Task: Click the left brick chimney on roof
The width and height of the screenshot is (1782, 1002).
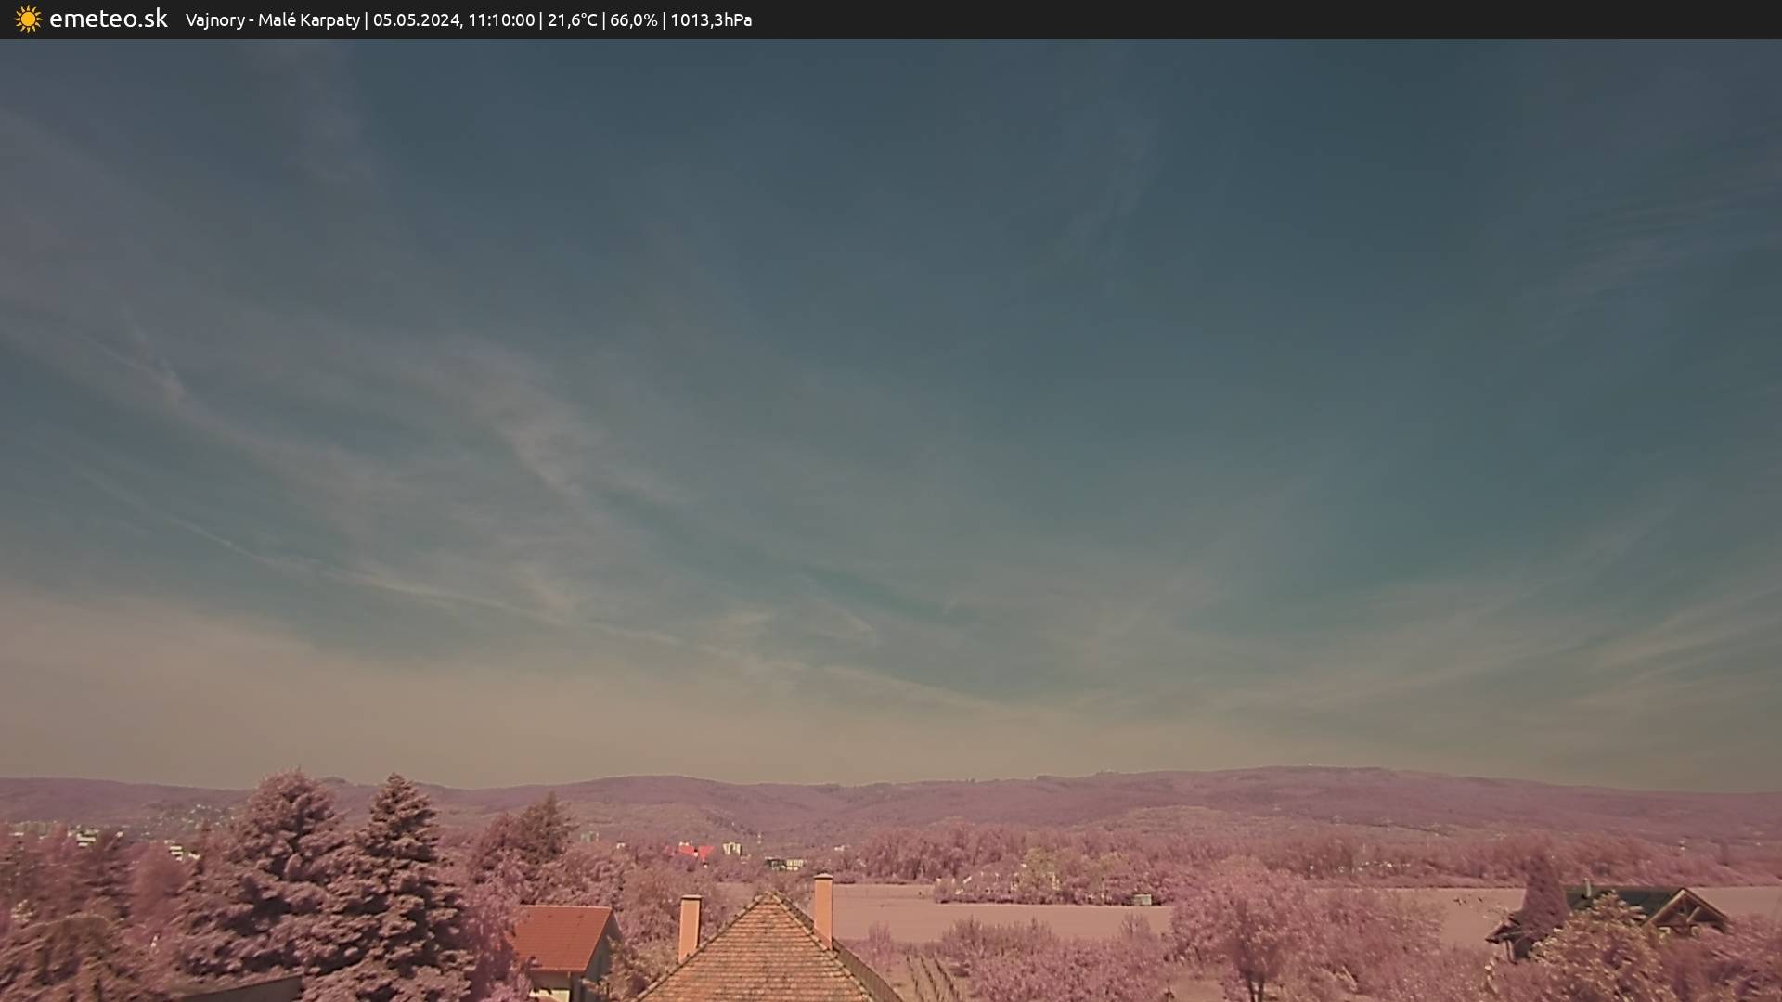Action: (689, 925)
